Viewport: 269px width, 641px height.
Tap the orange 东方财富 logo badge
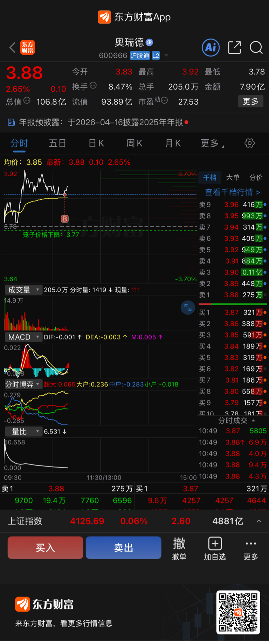tap(27, 47)
